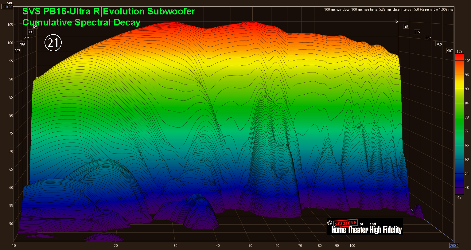
Task: Click the 45 minimum color scale value
Action: (x=459, y=197)
